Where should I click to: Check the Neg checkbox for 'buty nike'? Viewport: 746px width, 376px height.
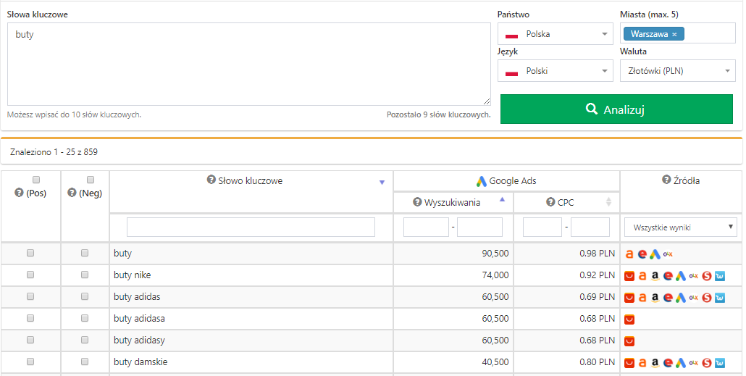[85, 275]
